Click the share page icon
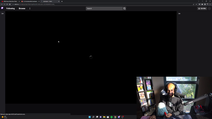Viewport: 212px width, 119px height. [193, 4]
